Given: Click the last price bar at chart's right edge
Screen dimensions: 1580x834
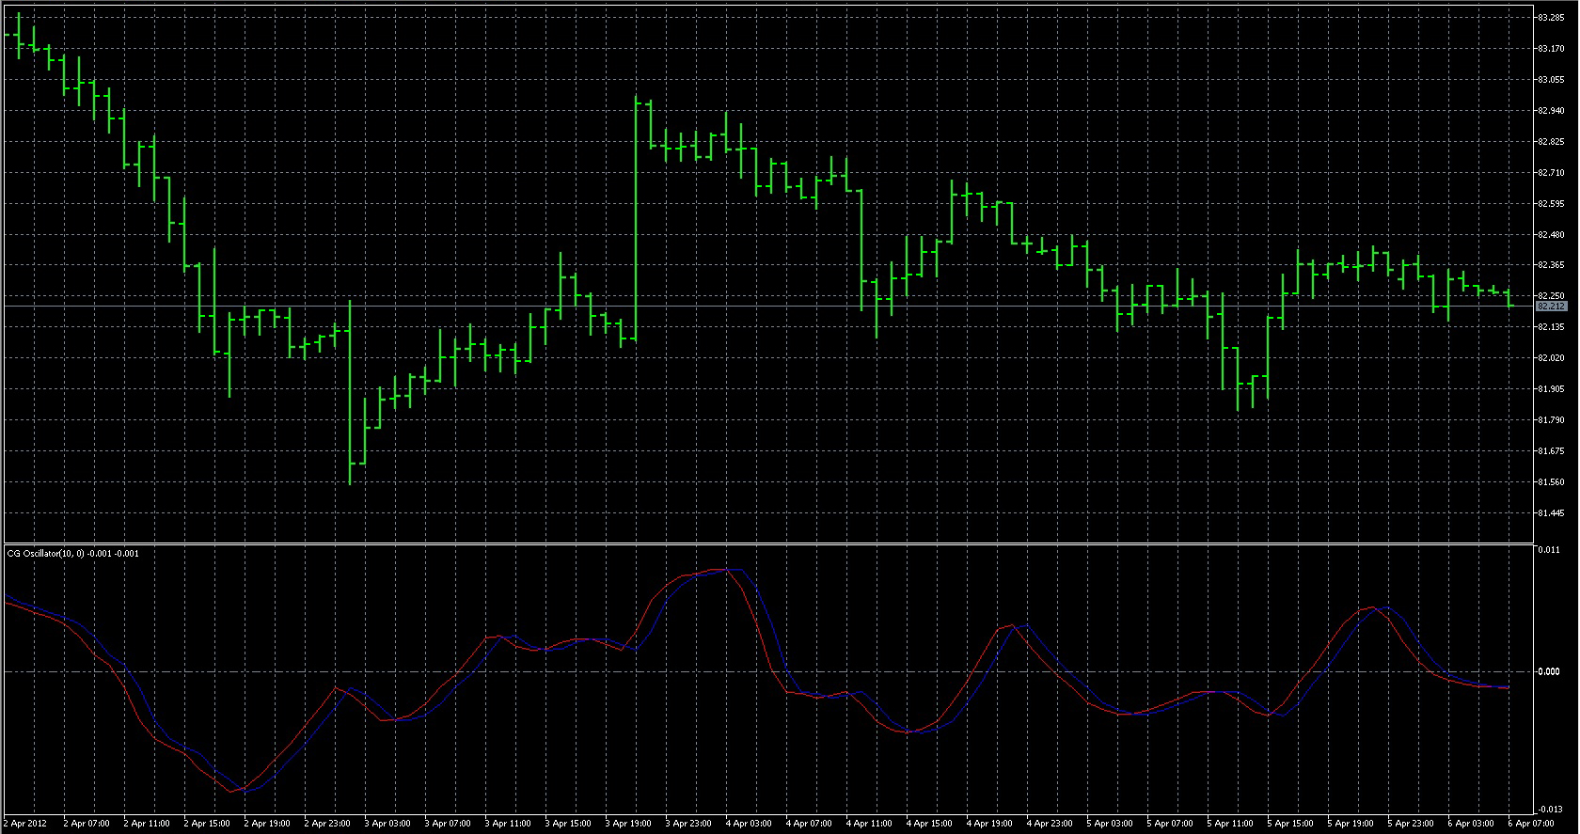Looking at the screenshot, I should (x=1509, y=298).
